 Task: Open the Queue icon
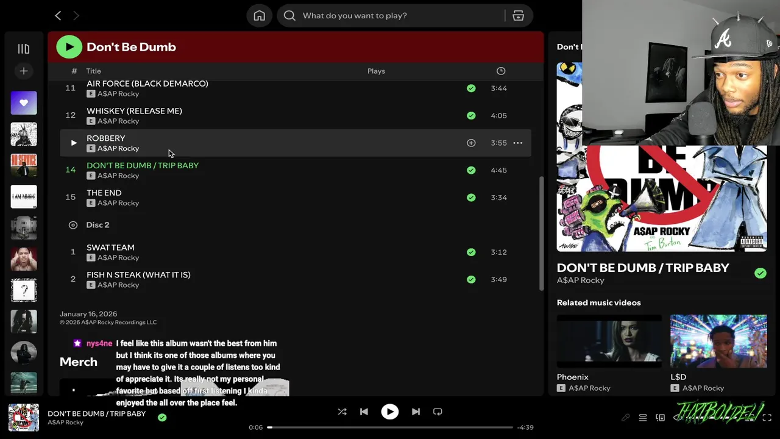pyautogui.click(x=643, y=418)
